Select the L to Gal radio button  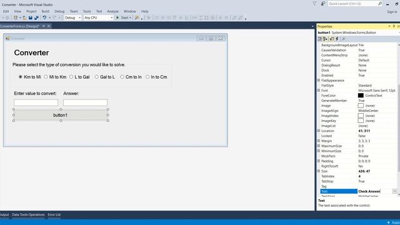point(71,77)
